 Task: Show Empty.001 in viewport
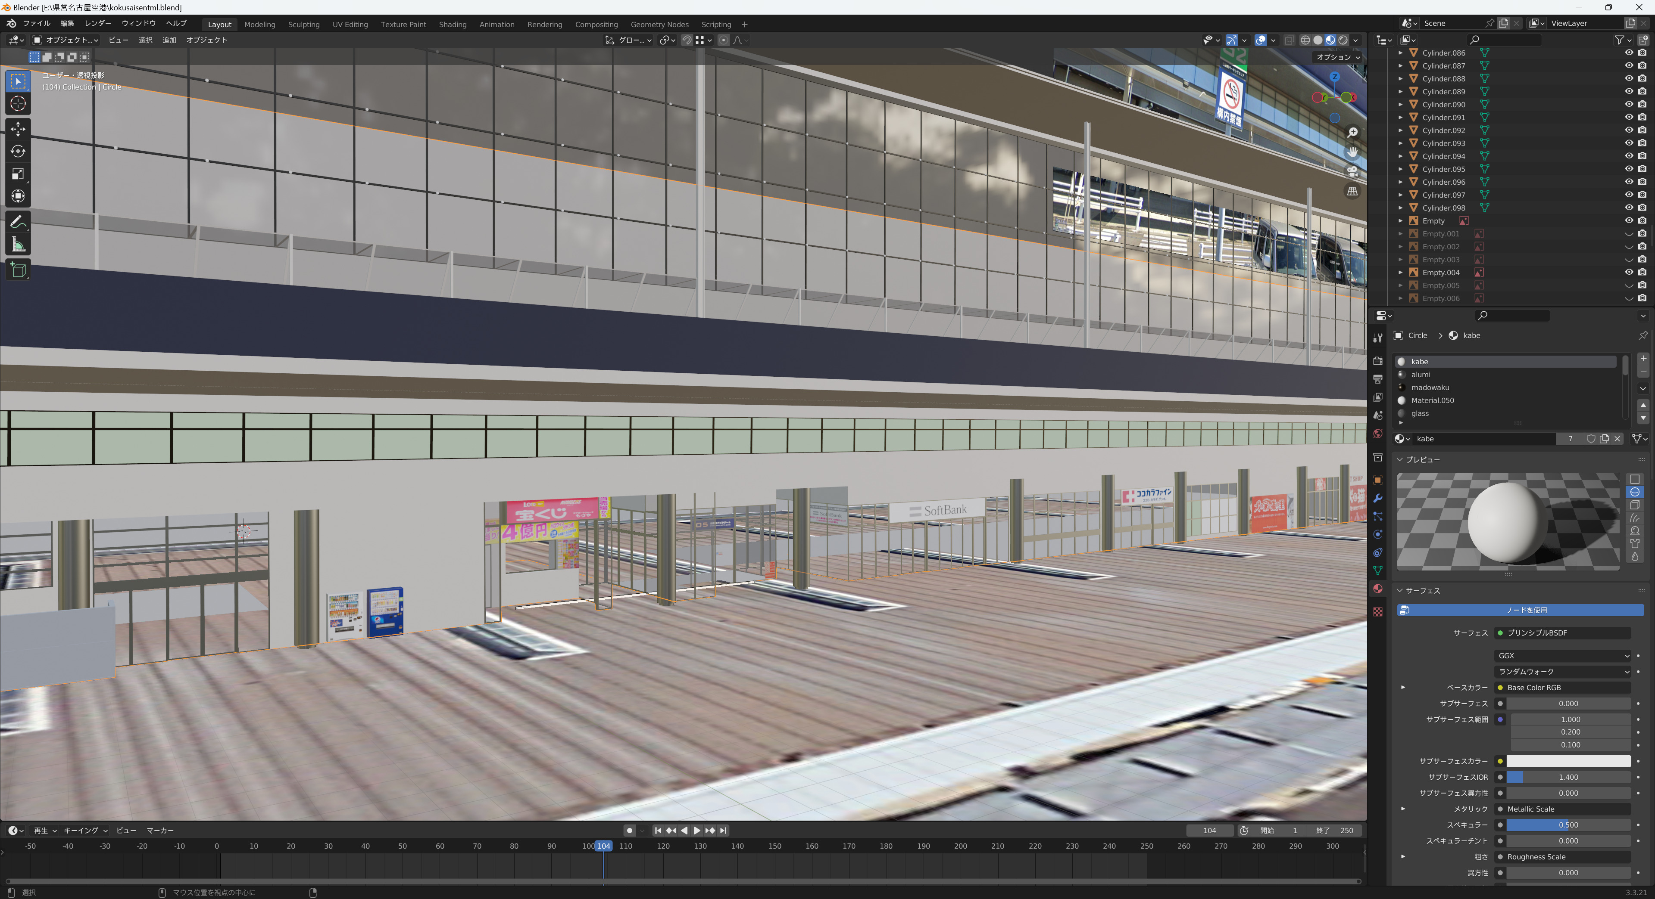tap(1629, 234)
